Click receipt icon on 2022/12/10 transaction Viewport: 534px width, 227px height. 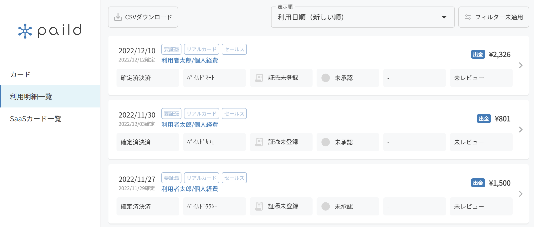(259, 78)
